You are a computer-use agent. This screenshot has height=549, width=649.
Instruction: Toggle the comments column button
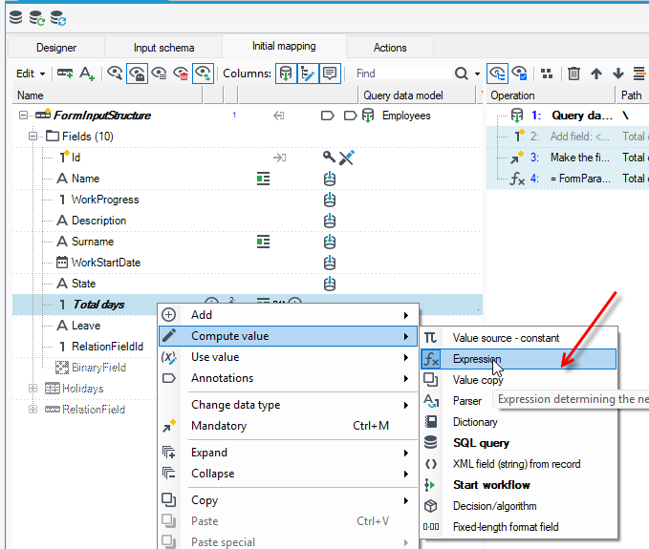[x=330, y=74]
